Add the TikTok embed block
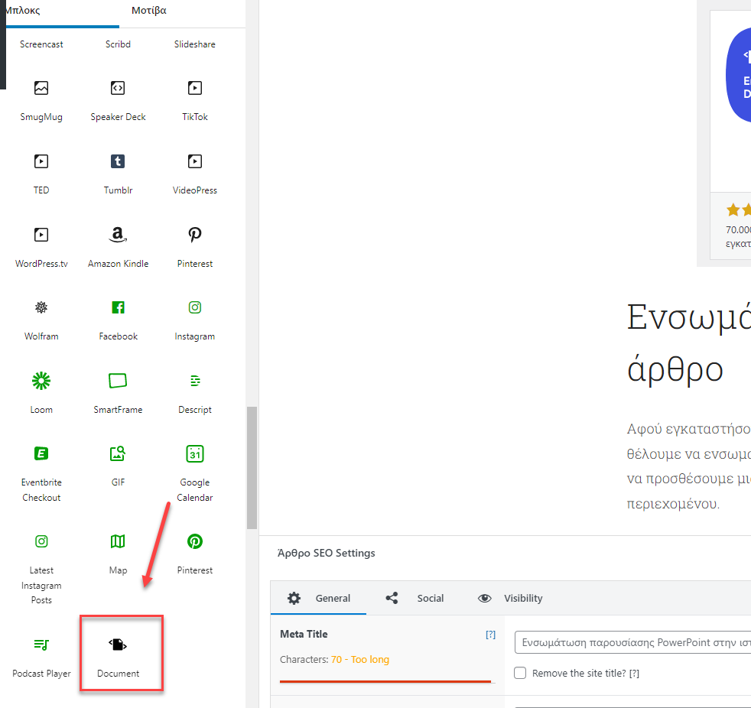 (x=194, y=101)
